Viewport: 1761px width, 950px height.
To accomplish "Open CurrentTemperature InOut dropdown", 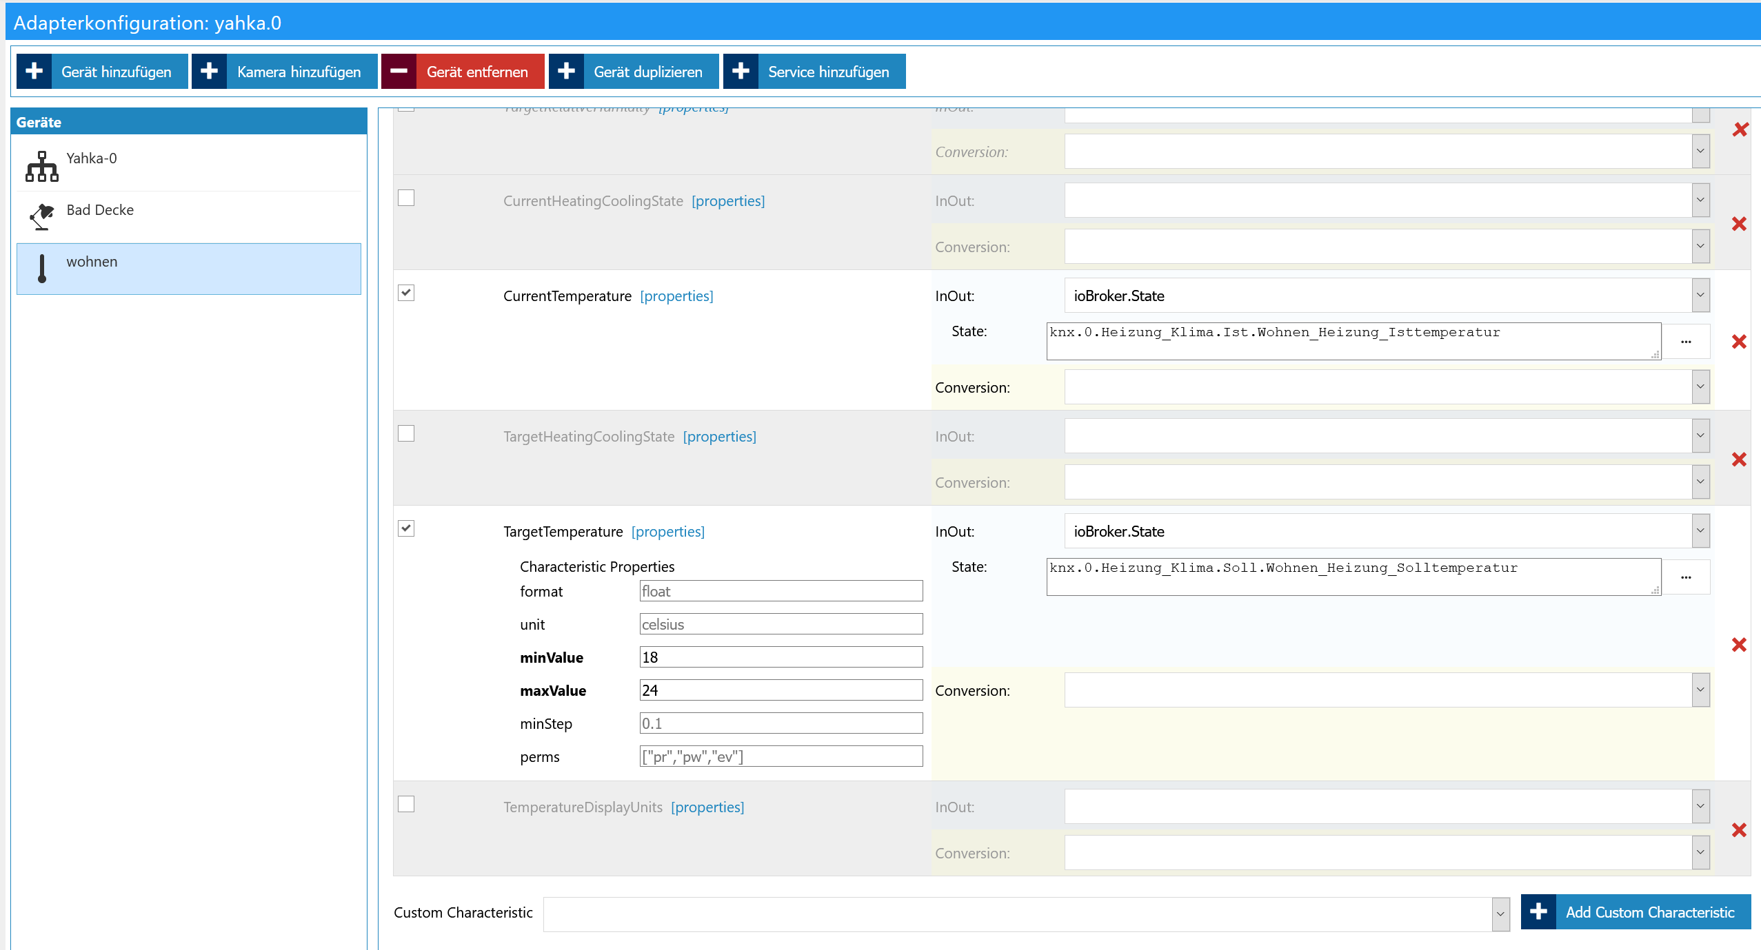I will tap(1387, 296).
